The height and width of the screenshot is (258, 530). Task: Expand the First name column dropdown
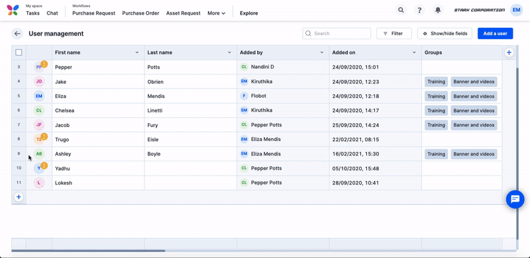point(137,53)
